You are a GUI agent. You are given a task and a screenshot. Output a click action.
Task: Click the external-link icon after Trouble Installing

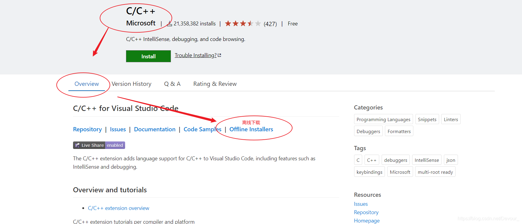point(219,55)
